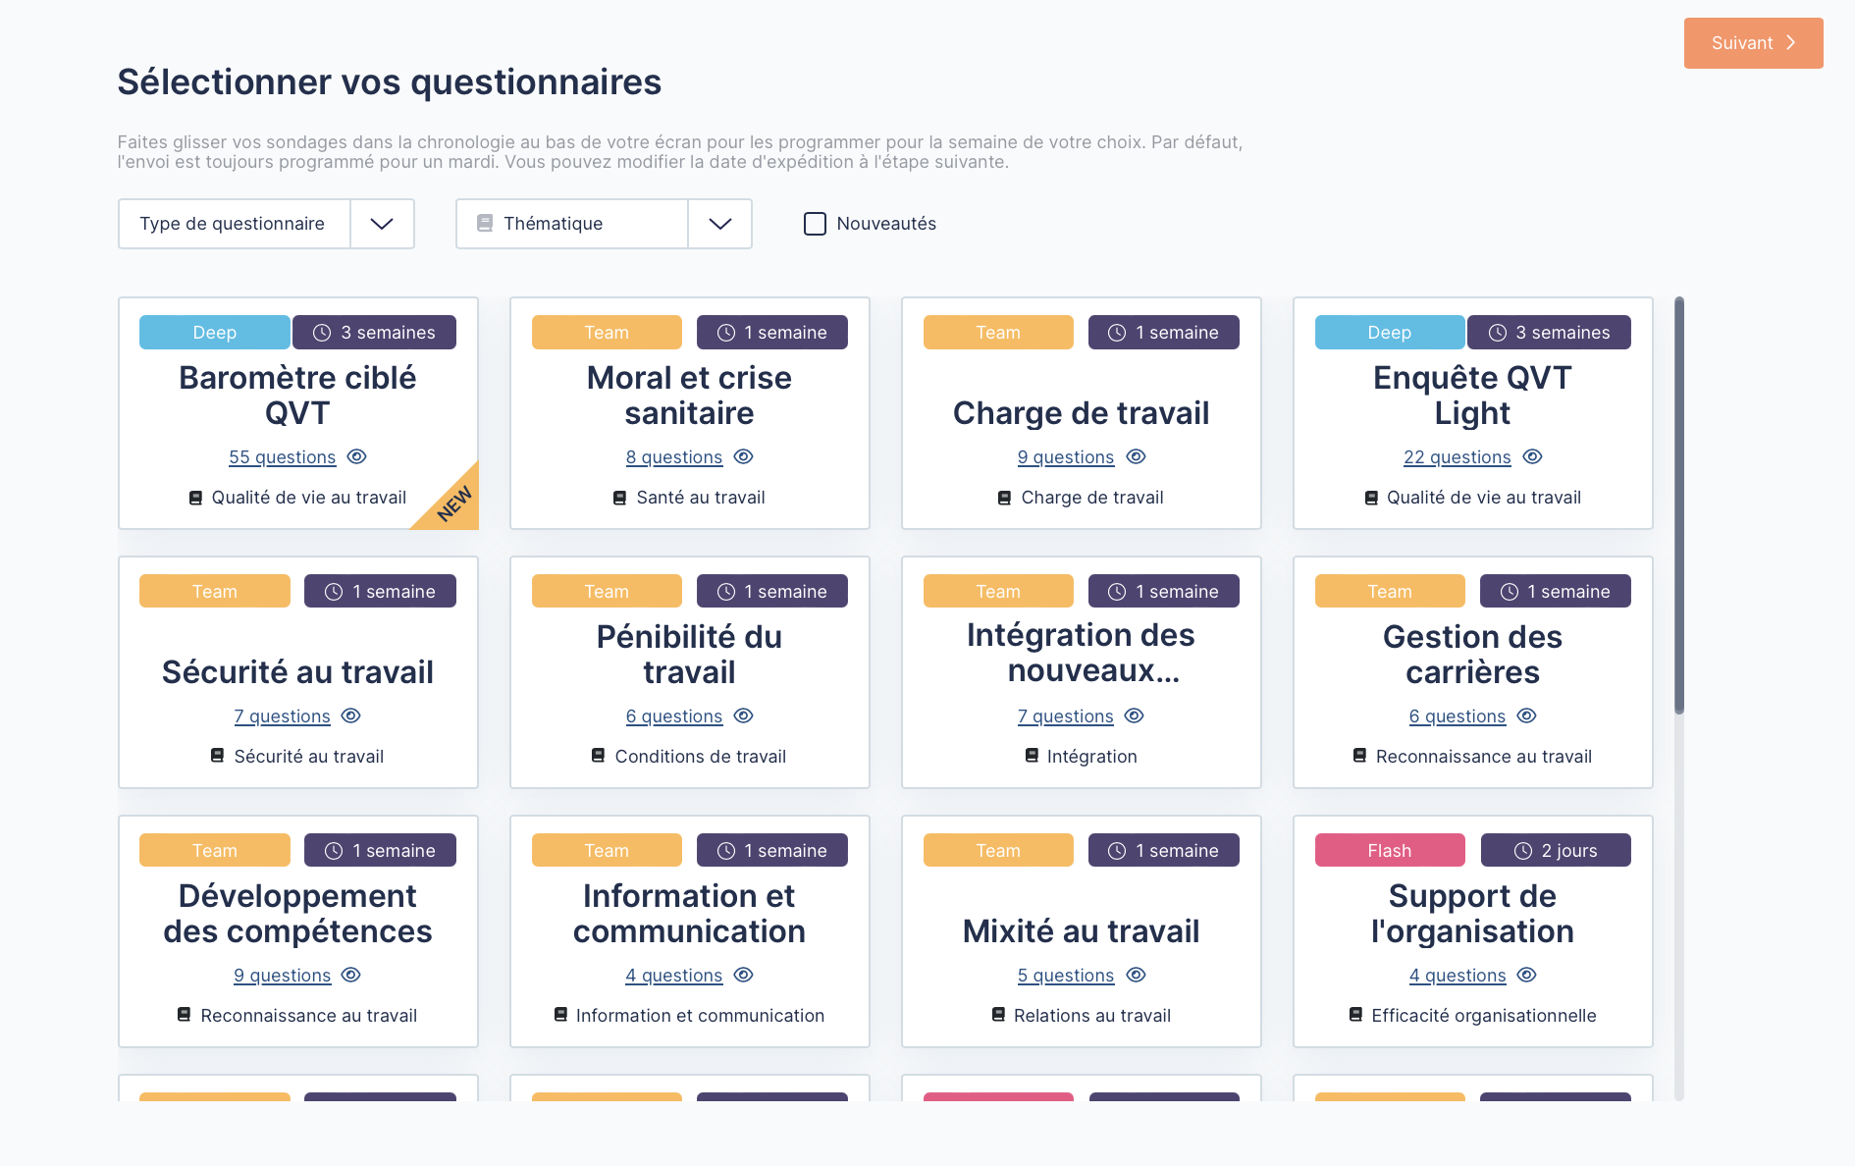Select the Flash tag on Support de l'organisation
Image resolution: width=1855 pixels, height=1166 pixels.
point(1390,851)
